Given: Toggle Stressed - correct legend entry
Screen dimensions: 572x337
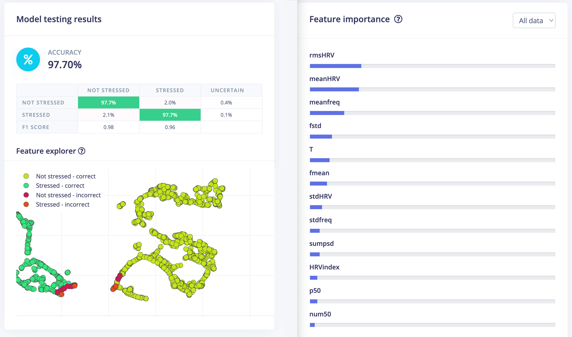Looking at the screenshot, I should click(x=60, y=186).
